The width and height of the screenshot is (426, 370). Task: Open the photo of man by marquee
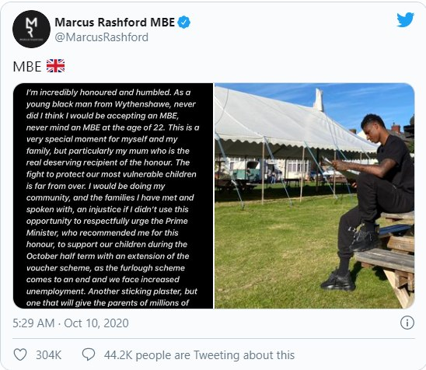tap(315, 196)
